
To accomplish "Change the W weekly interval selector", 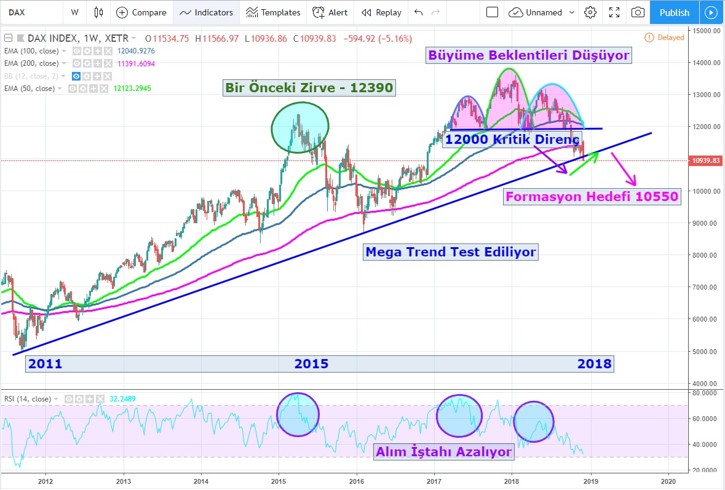I will click(74, 12).
